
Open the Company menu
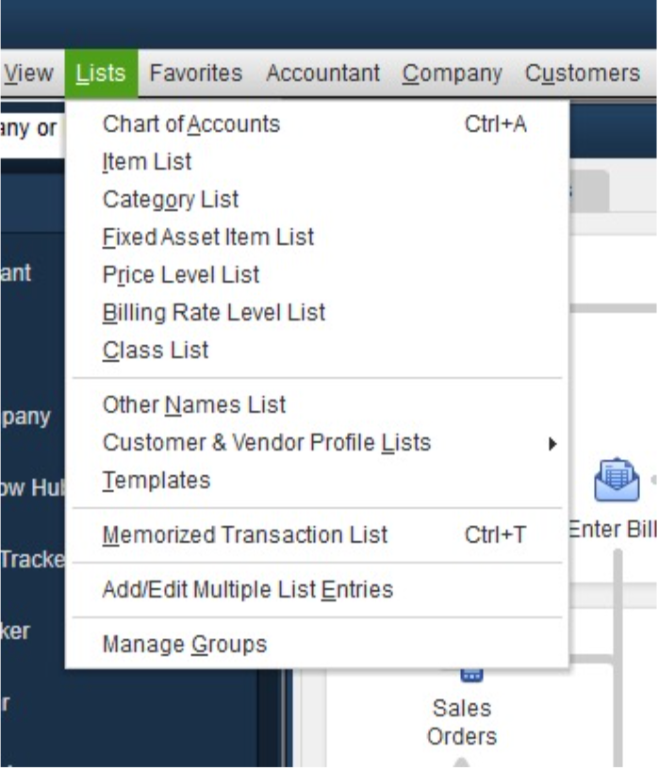point(452,74)
